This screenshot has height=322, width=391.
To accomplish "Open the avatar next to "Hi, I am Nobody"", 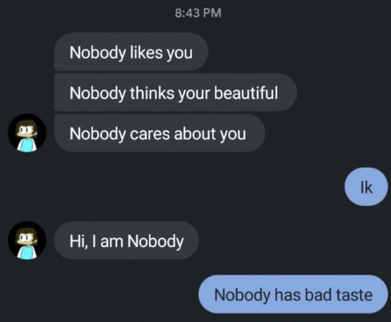I will pos(27,241).
